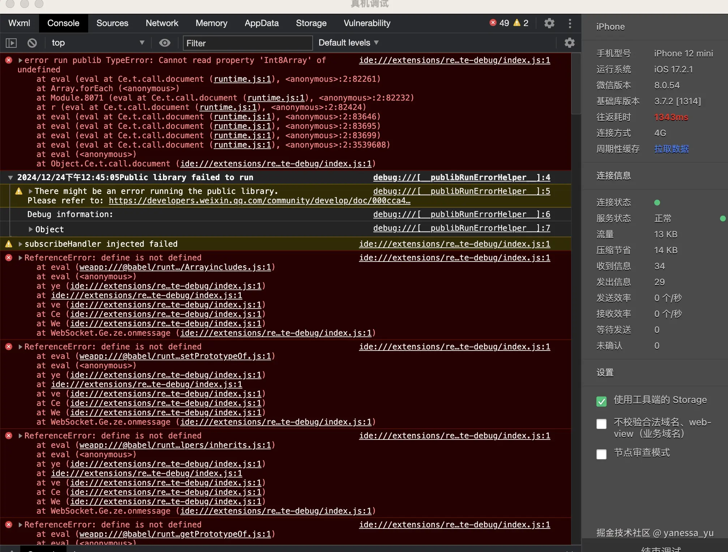Image resolution: width=728 pixels, height=552 pixels.
Task: Enable 不校验合法域名 web-view checkbox
Action: tap(601, 424)
